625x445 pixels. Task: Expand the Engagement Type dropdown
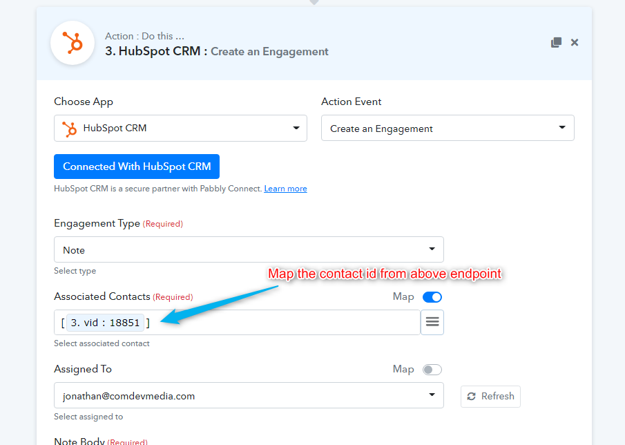[249, 249]
